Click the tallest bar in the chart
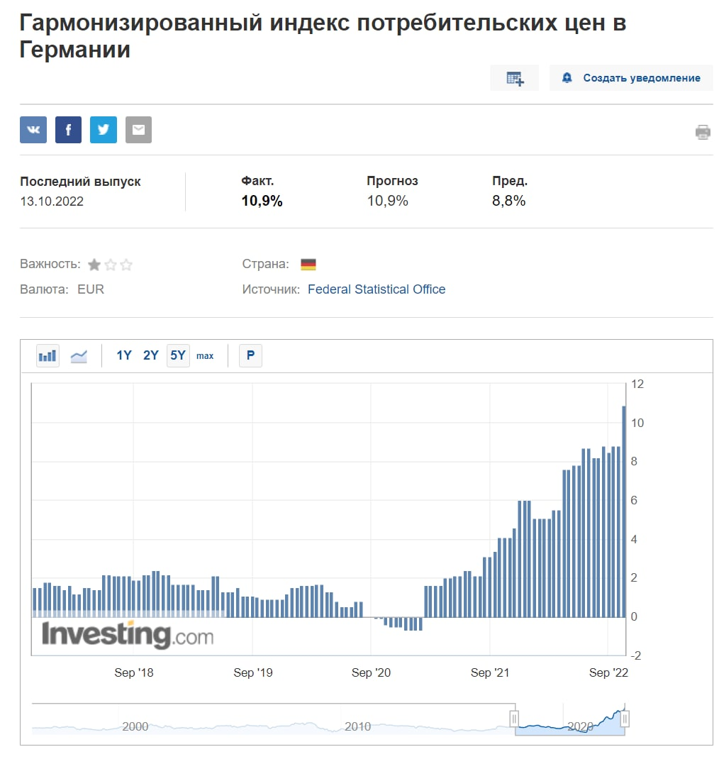The height and width of the screenshot is (759, 719). point(624,511)
